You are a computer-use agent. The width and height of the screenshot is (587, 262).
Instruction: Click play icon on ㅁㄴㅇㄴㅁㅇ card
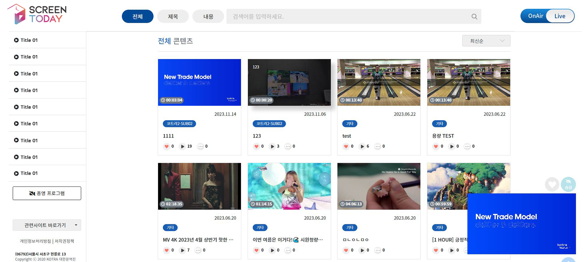(x=362, y=250)
